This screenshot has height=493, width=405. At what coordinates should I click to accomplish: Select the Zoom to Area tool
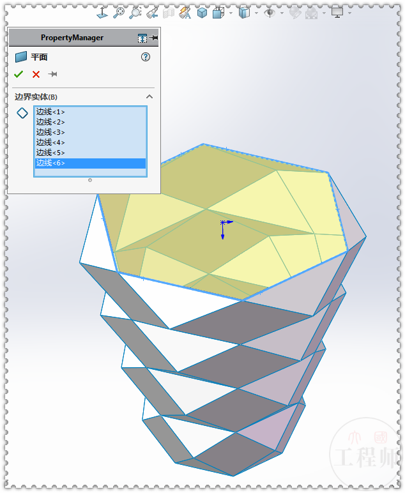135,13
